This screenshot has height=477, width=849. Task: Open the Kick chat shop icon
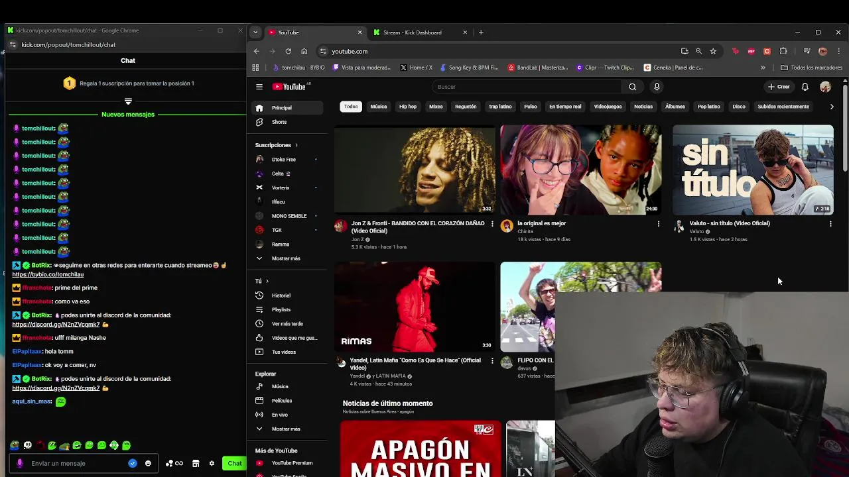[x=196, y=463]
